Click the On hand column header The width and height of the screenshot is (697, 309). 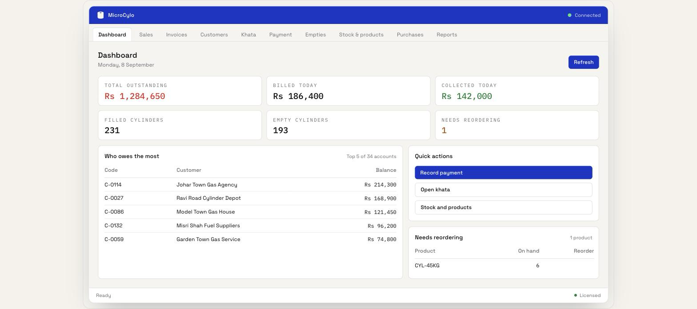pyautogui.click(x=529, y=251)
